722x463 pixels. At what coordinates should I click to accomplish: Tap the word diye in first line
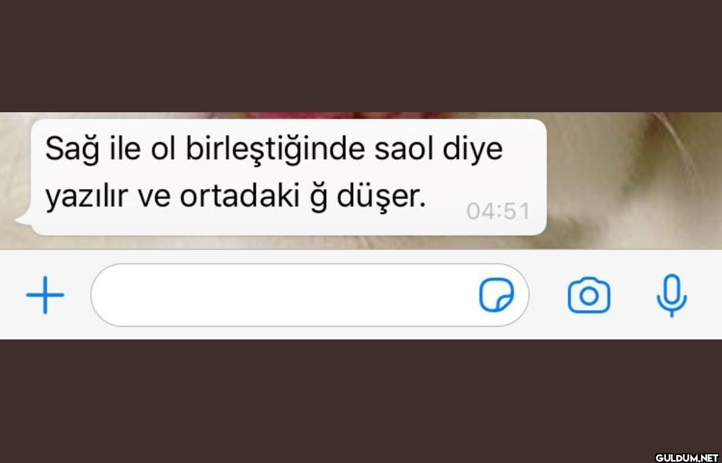click(x=473, y=150)
